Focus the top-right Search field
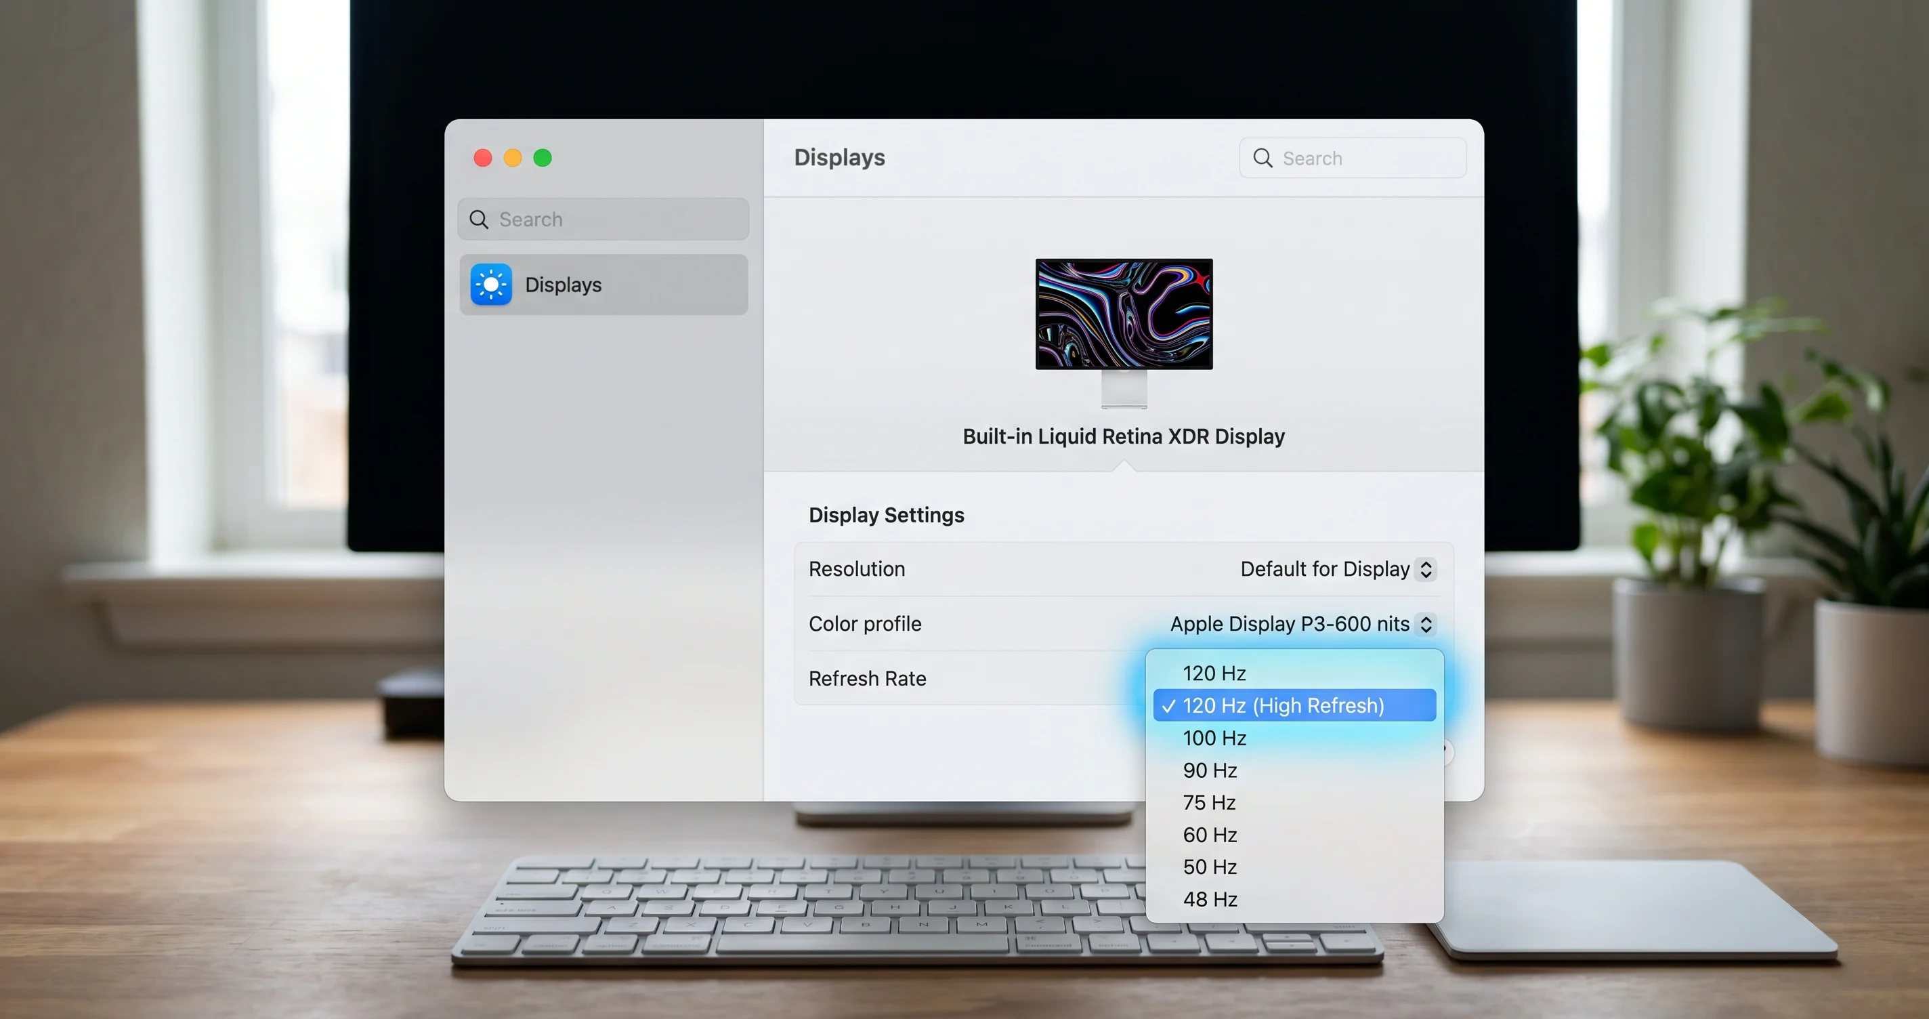 click(x=1353, y=158)
